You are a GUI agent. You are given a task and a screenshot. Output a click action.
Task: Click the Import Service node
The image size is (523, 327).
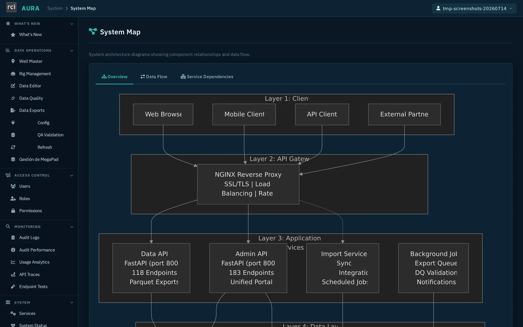343,268
